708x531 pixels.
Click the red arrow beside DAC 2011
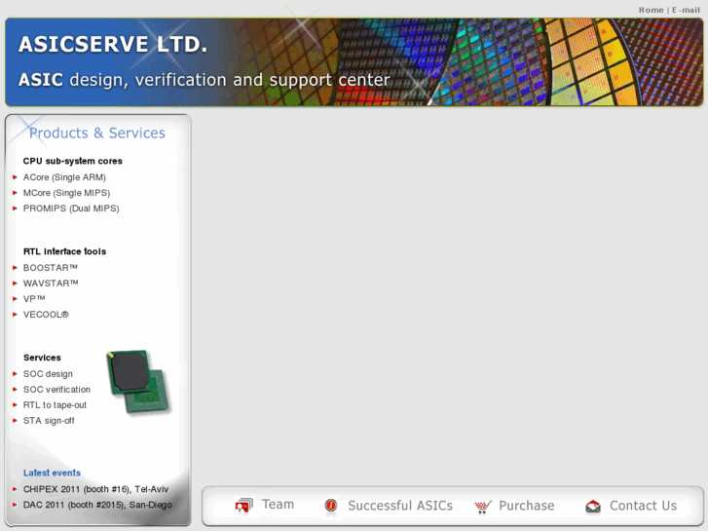(x=15, y=505)
